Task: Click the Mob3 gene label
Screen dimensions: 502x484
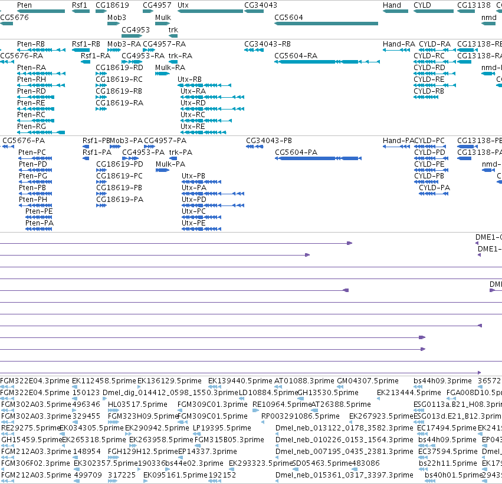Action: 117,17
